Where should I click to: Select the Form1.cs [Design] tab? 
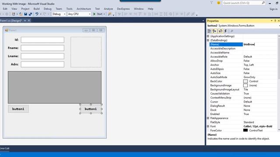coord(11,20)
